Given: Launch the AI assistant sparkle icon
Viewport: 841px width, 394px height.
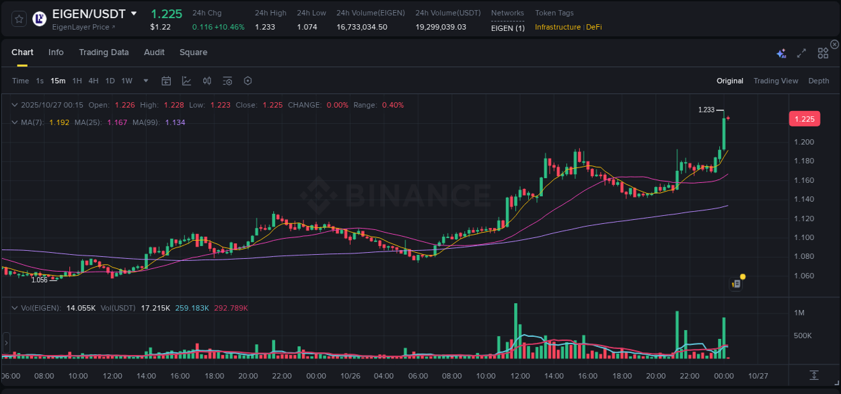Looking at the screenshot, I should (781, 52).
